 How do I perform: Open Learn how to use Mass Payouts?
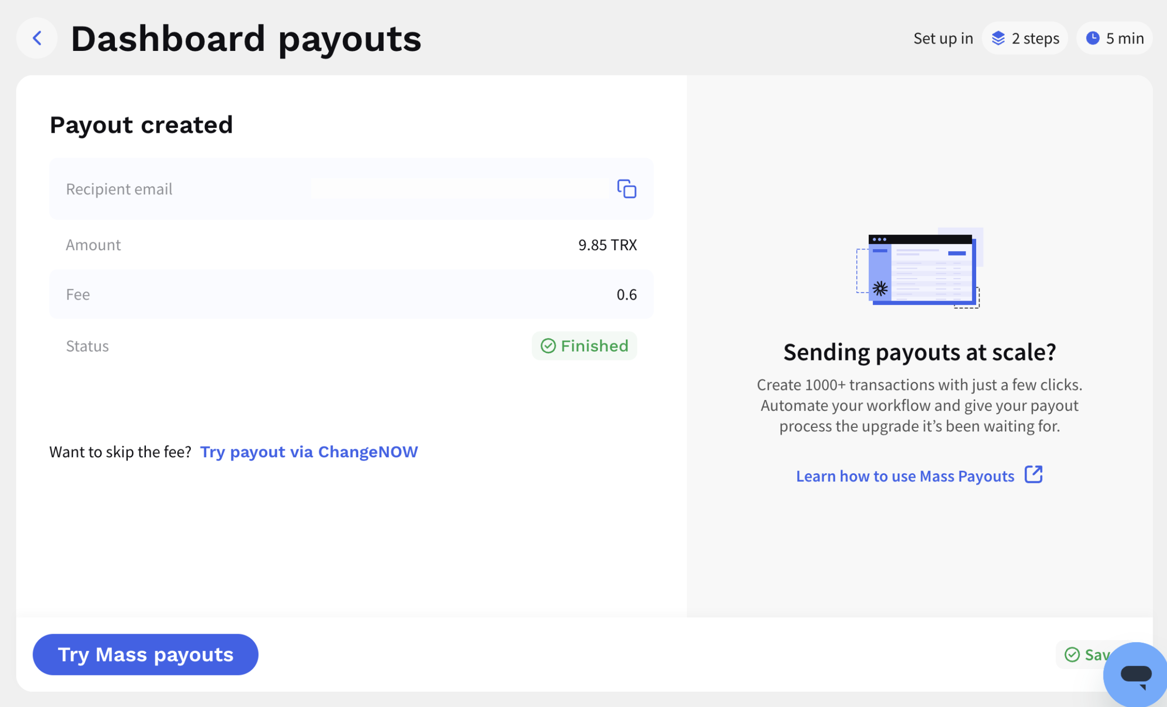[905, 476]
